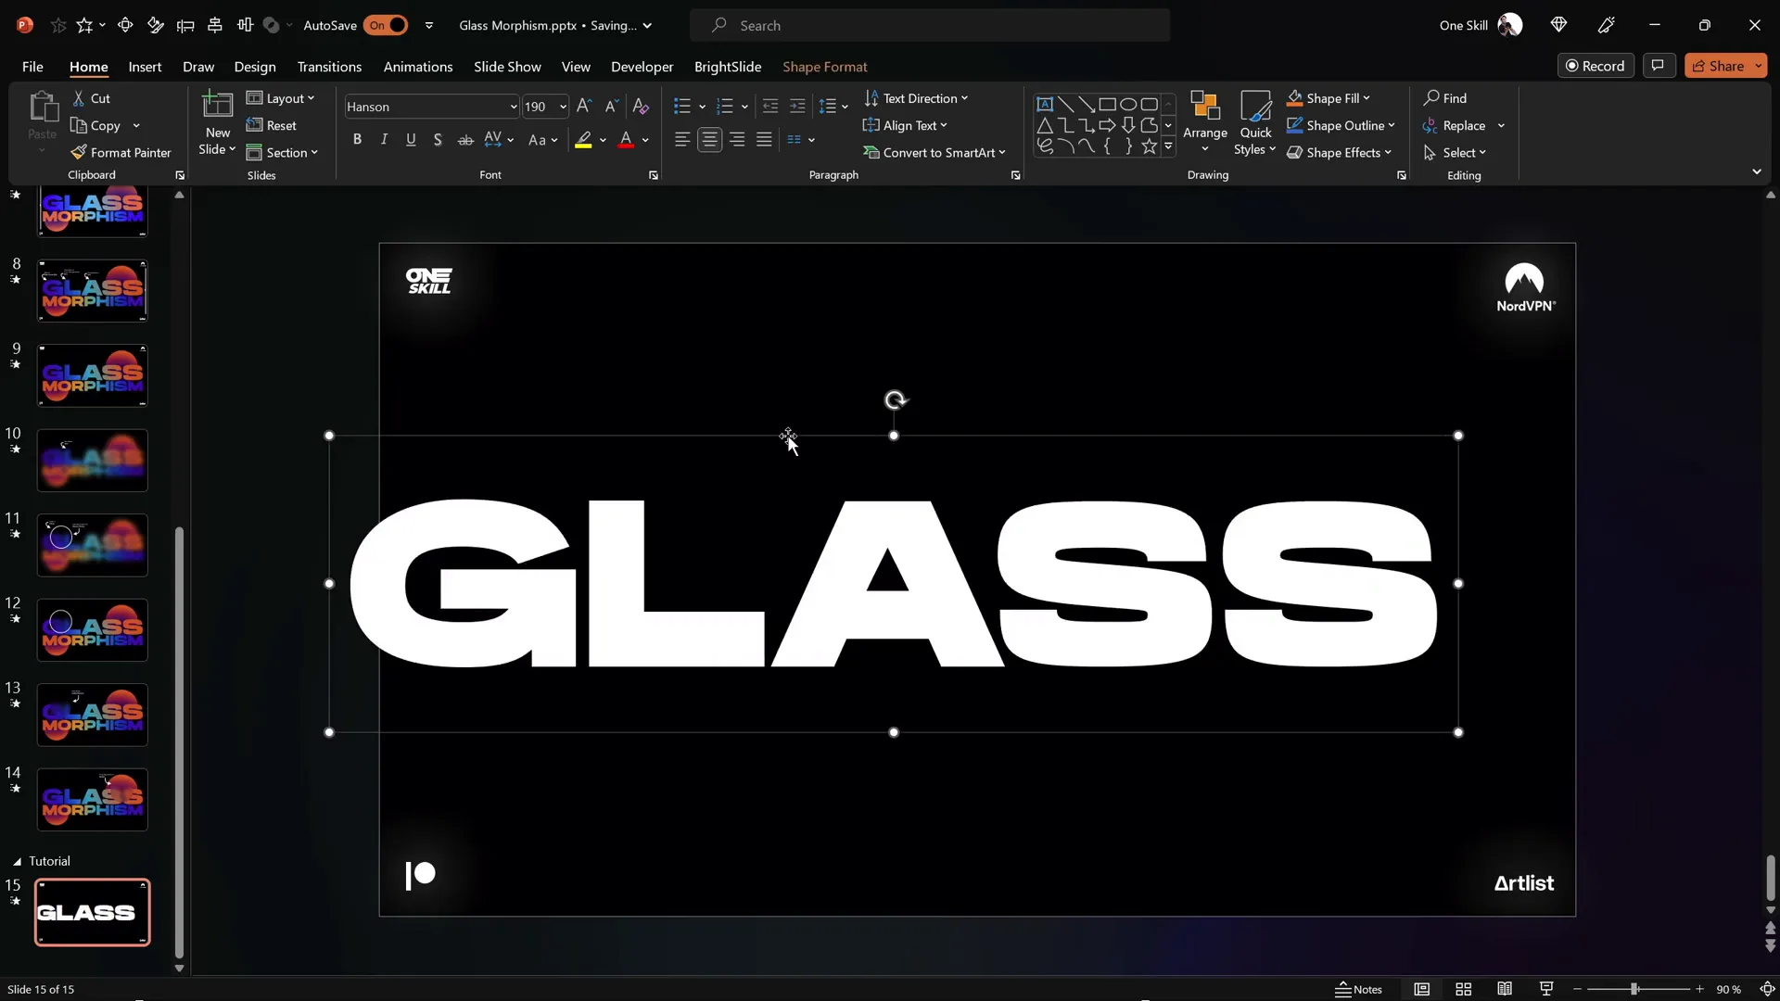The image size is (1780, 1001).
Task: Switch to Slide Sorter view
Action: pos(1463,989)
